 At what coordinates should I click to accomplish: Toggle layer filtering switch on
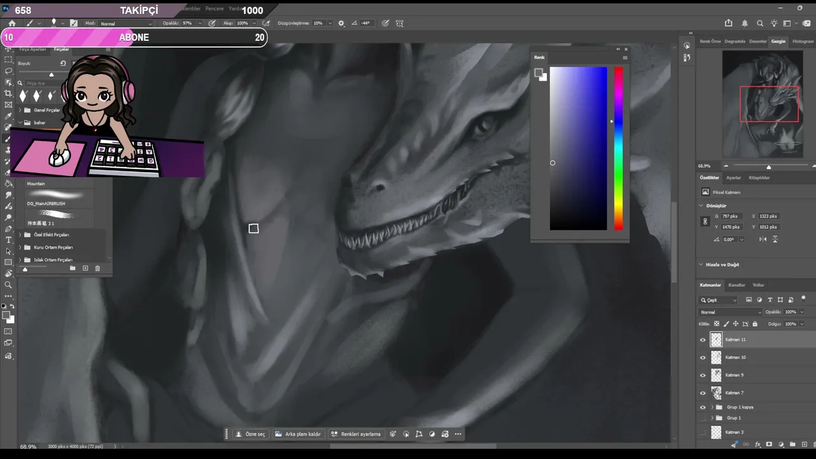click(x=802, y=299)
